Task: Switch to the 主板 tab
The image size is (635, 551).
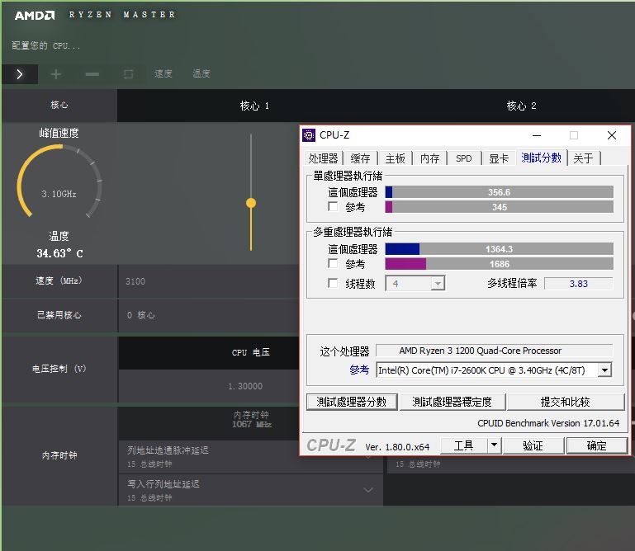Action: [396, 158]
